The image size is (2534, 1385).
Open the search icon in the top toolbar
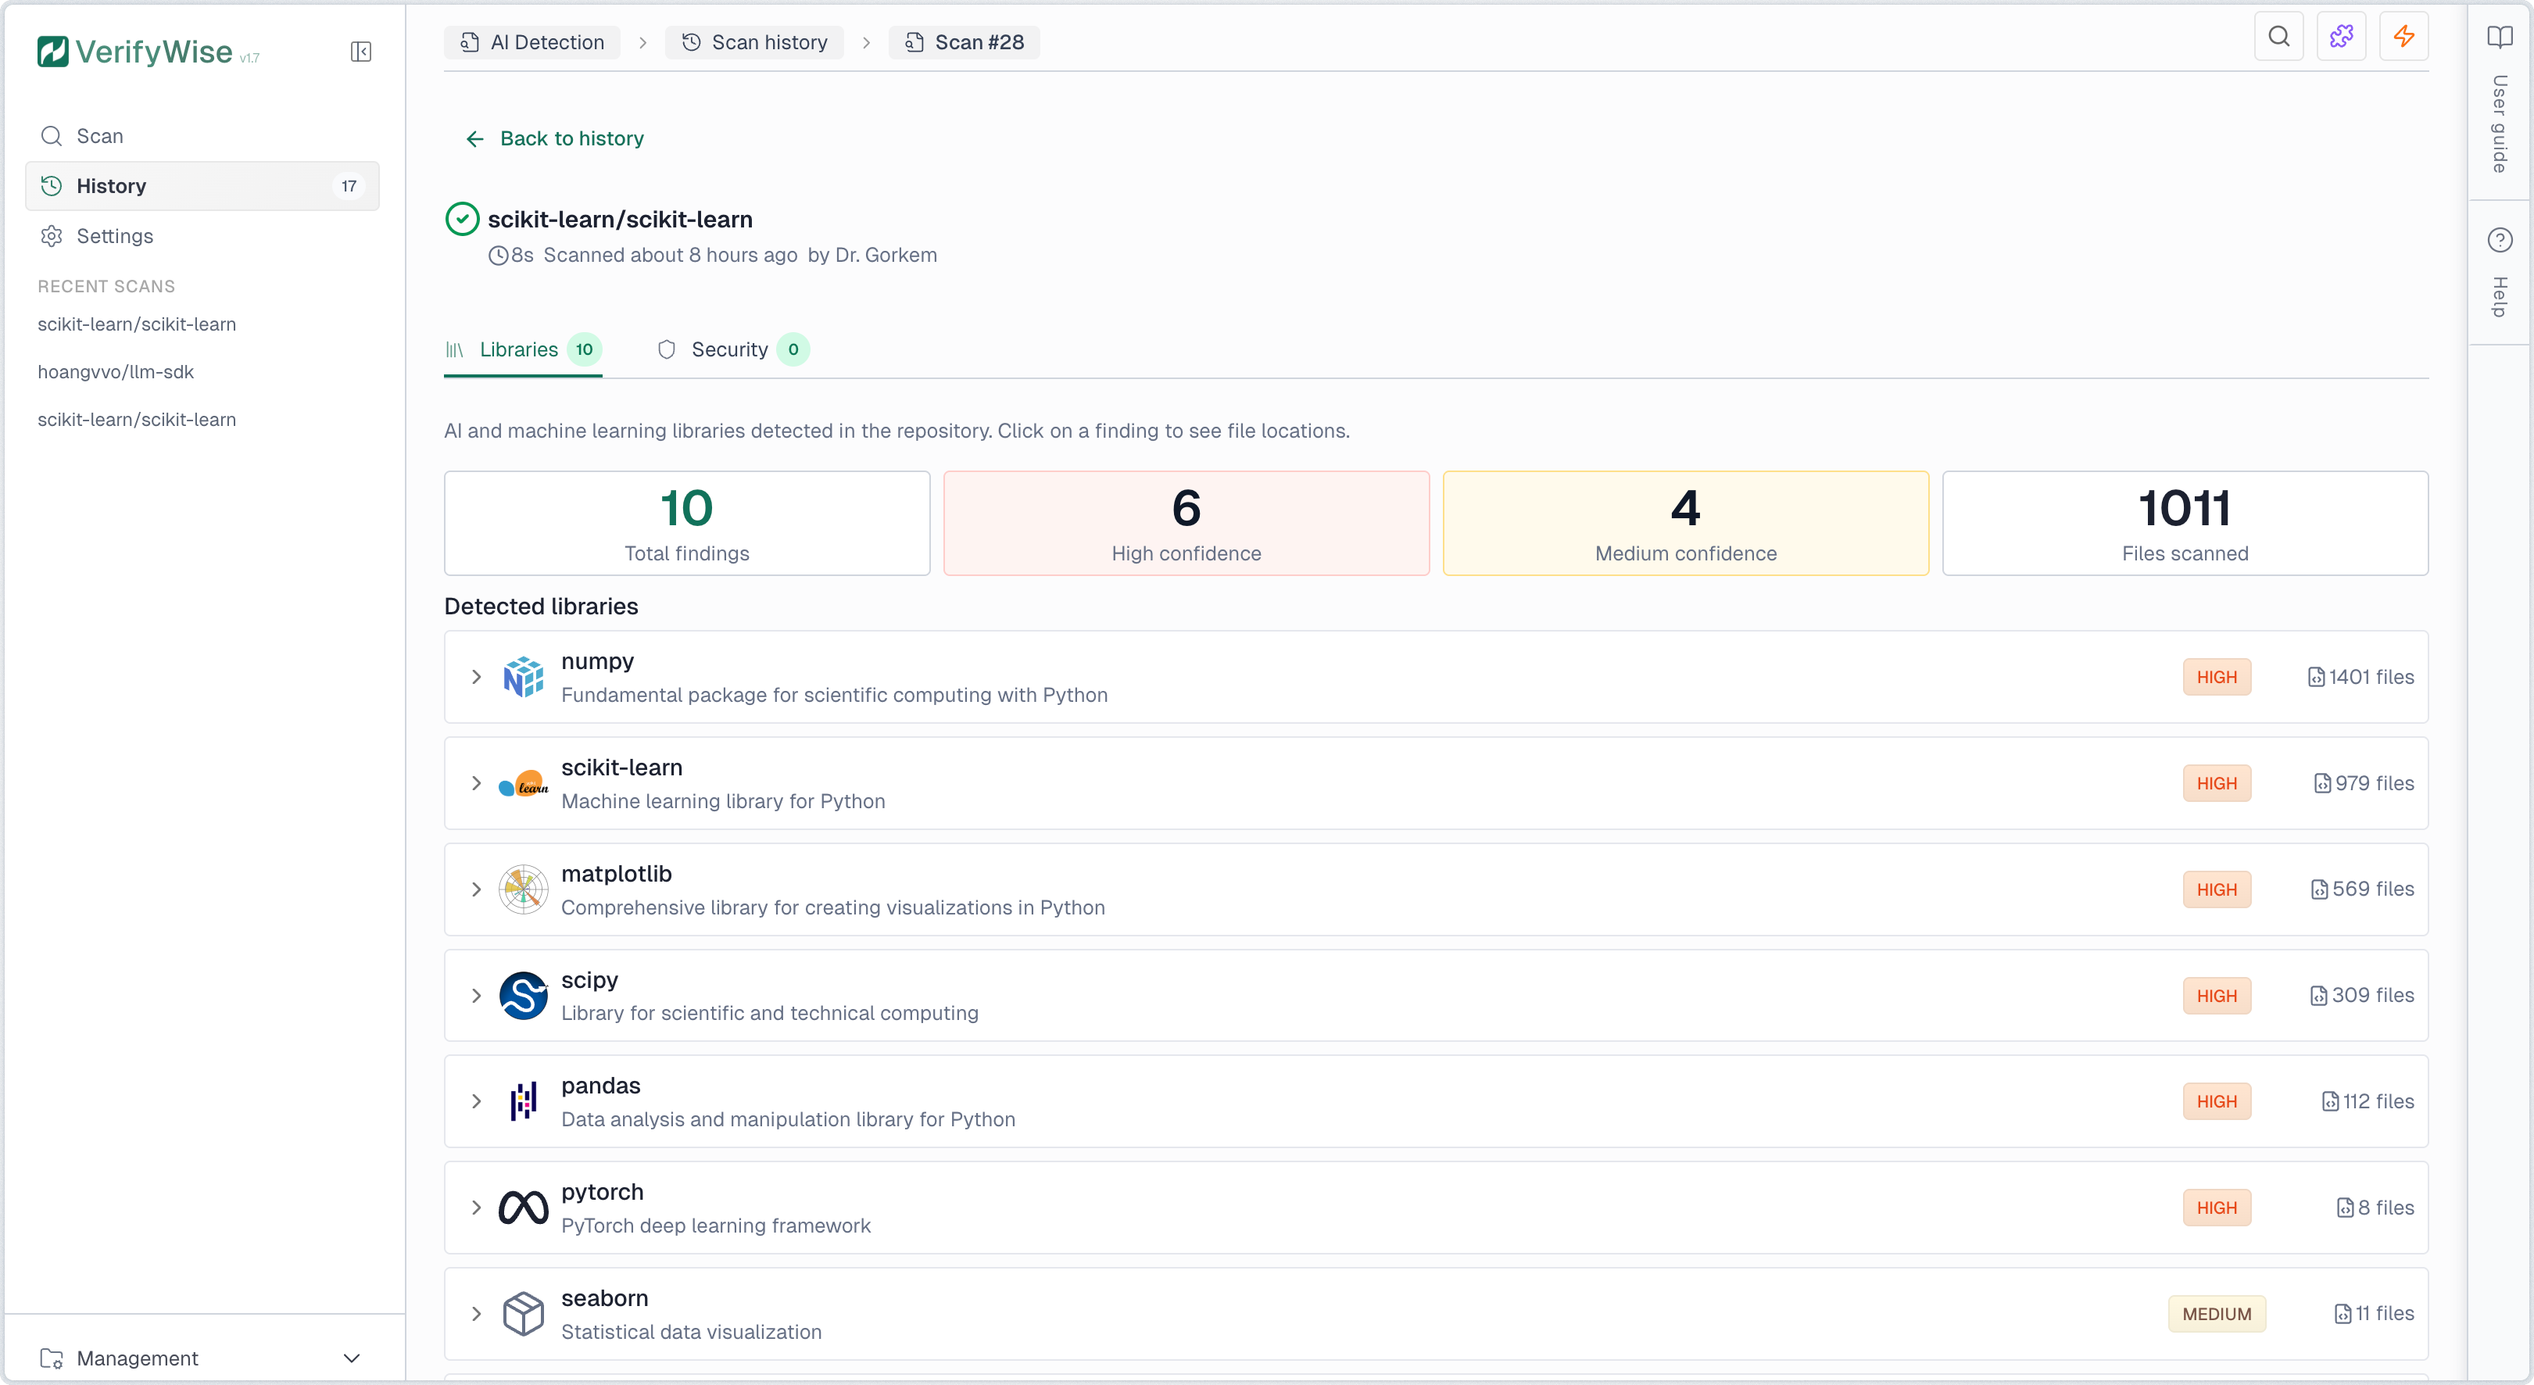(x=2279, y=37)
